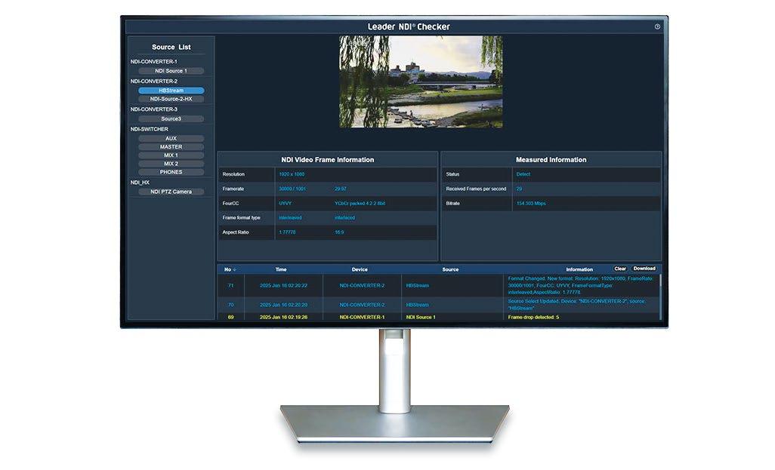
Task: Click the NDI-CONVERTER-2 group label in sidebar
Action: (153, 81)
